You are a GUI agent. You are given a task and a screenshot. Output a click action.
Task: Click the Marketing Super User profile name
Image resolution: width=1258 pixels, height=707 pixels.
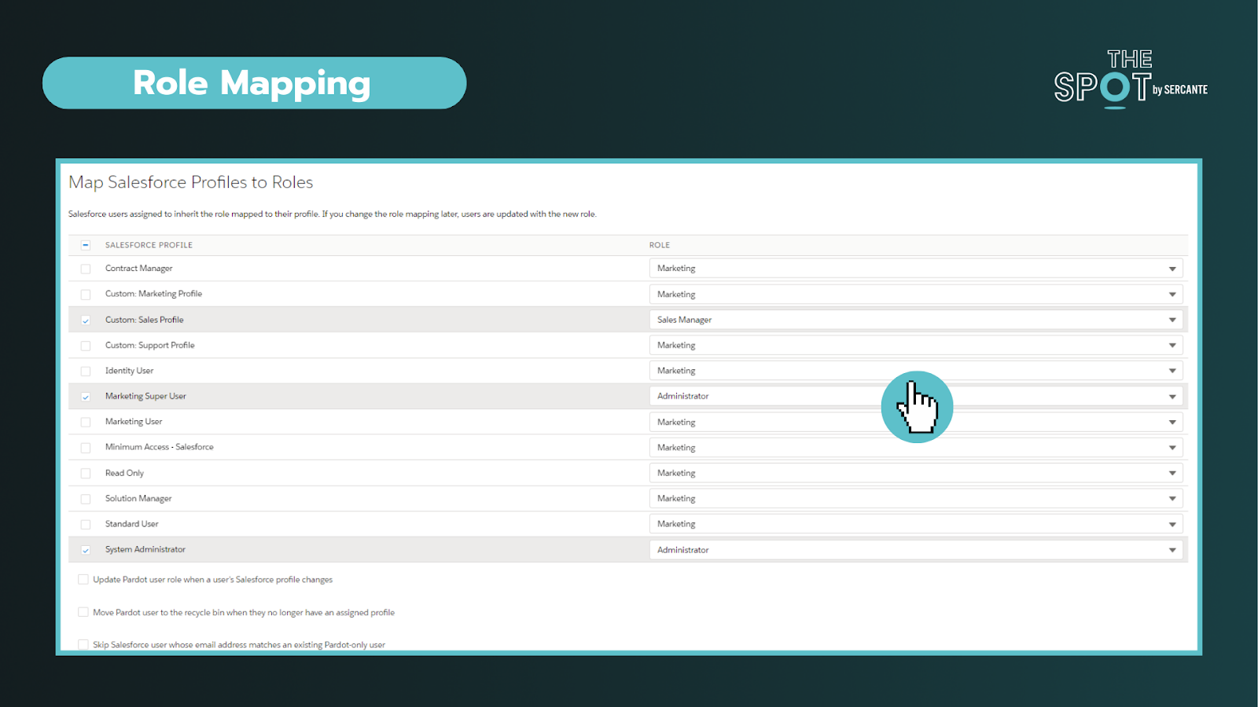coord(145,397)
